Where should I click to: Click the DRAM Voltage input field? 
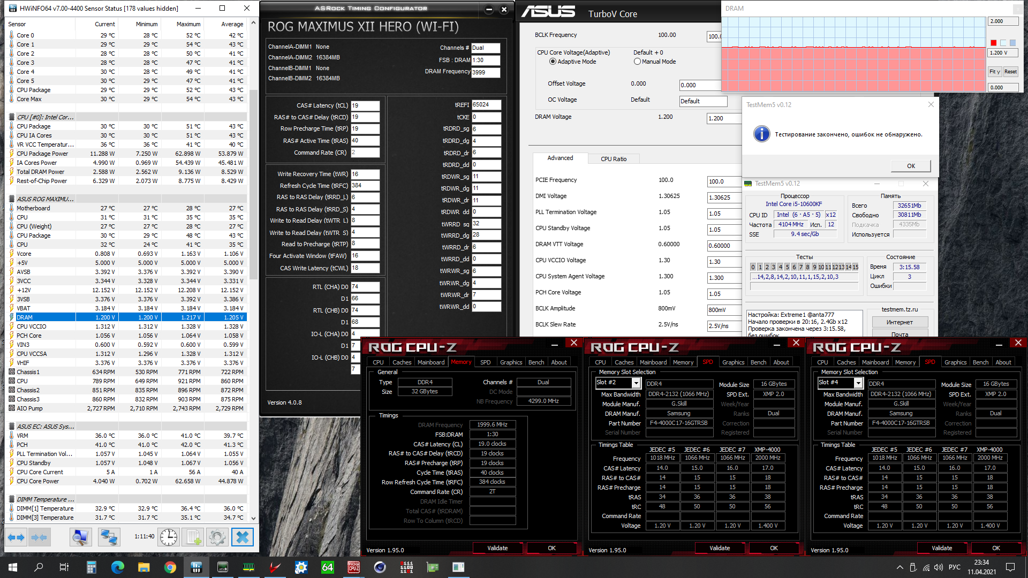(723, 118)
